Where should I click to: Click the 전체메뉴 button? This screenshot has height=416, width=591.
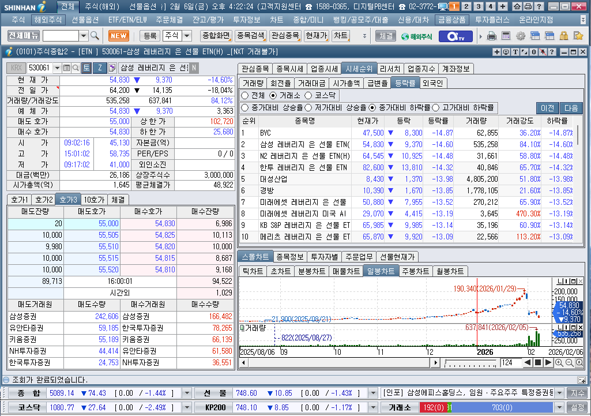(24, 35)
